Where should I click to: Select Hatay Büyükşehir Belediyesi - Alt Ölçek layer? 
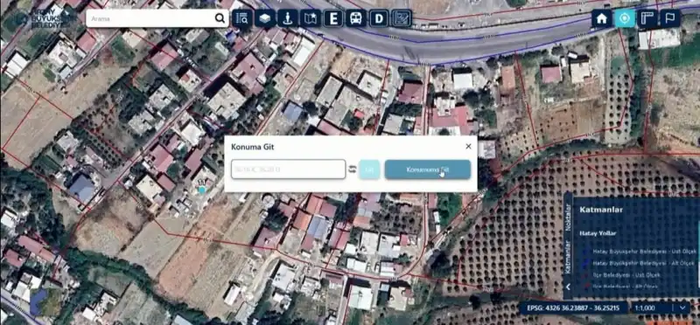(x=645, y=263)
